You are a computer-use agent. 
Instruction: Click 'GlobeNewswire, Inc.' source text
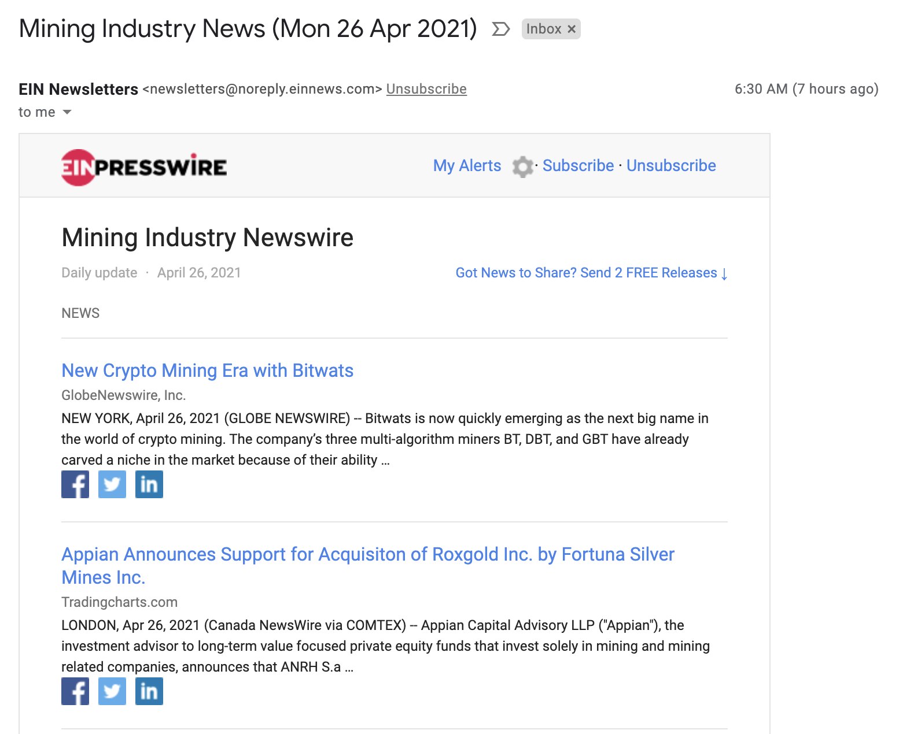tap(124, 395)
